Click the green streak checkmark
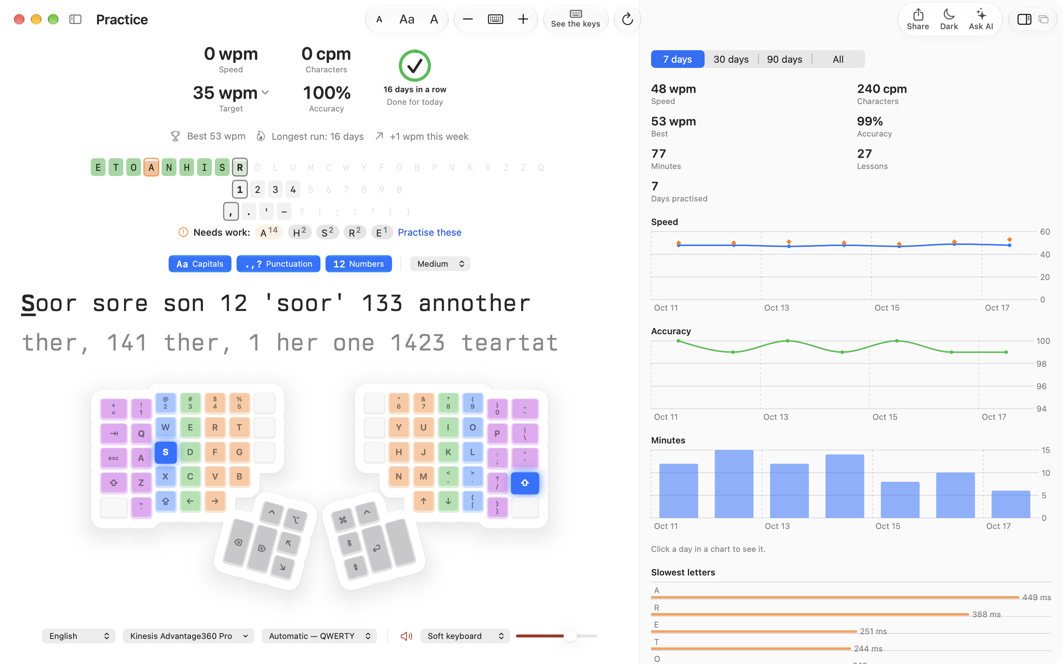The image size is (1063, 664). [x=414, y=66]
